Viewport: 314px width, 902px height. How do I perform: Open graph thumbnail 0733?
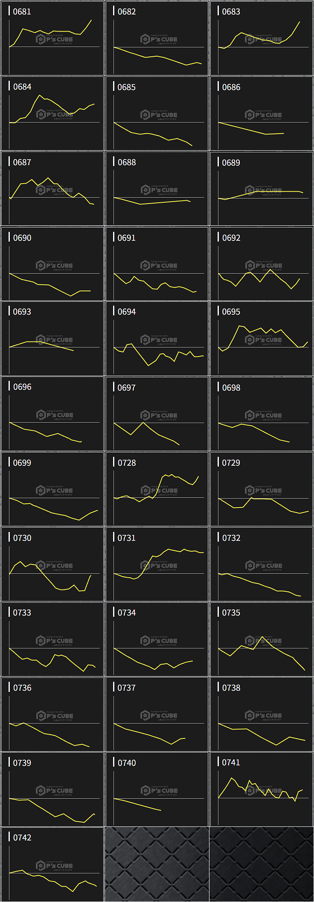52,639
